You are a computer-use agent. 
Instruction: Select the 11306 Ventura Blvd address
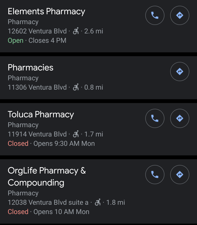[x=37, y=87]
